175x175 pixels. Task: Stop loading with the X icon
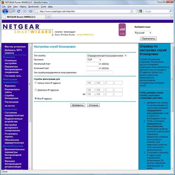point(24,11)
